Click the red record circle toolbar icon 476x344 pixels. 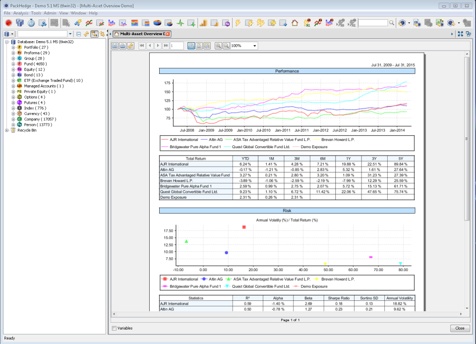click(x=8, y=23)
